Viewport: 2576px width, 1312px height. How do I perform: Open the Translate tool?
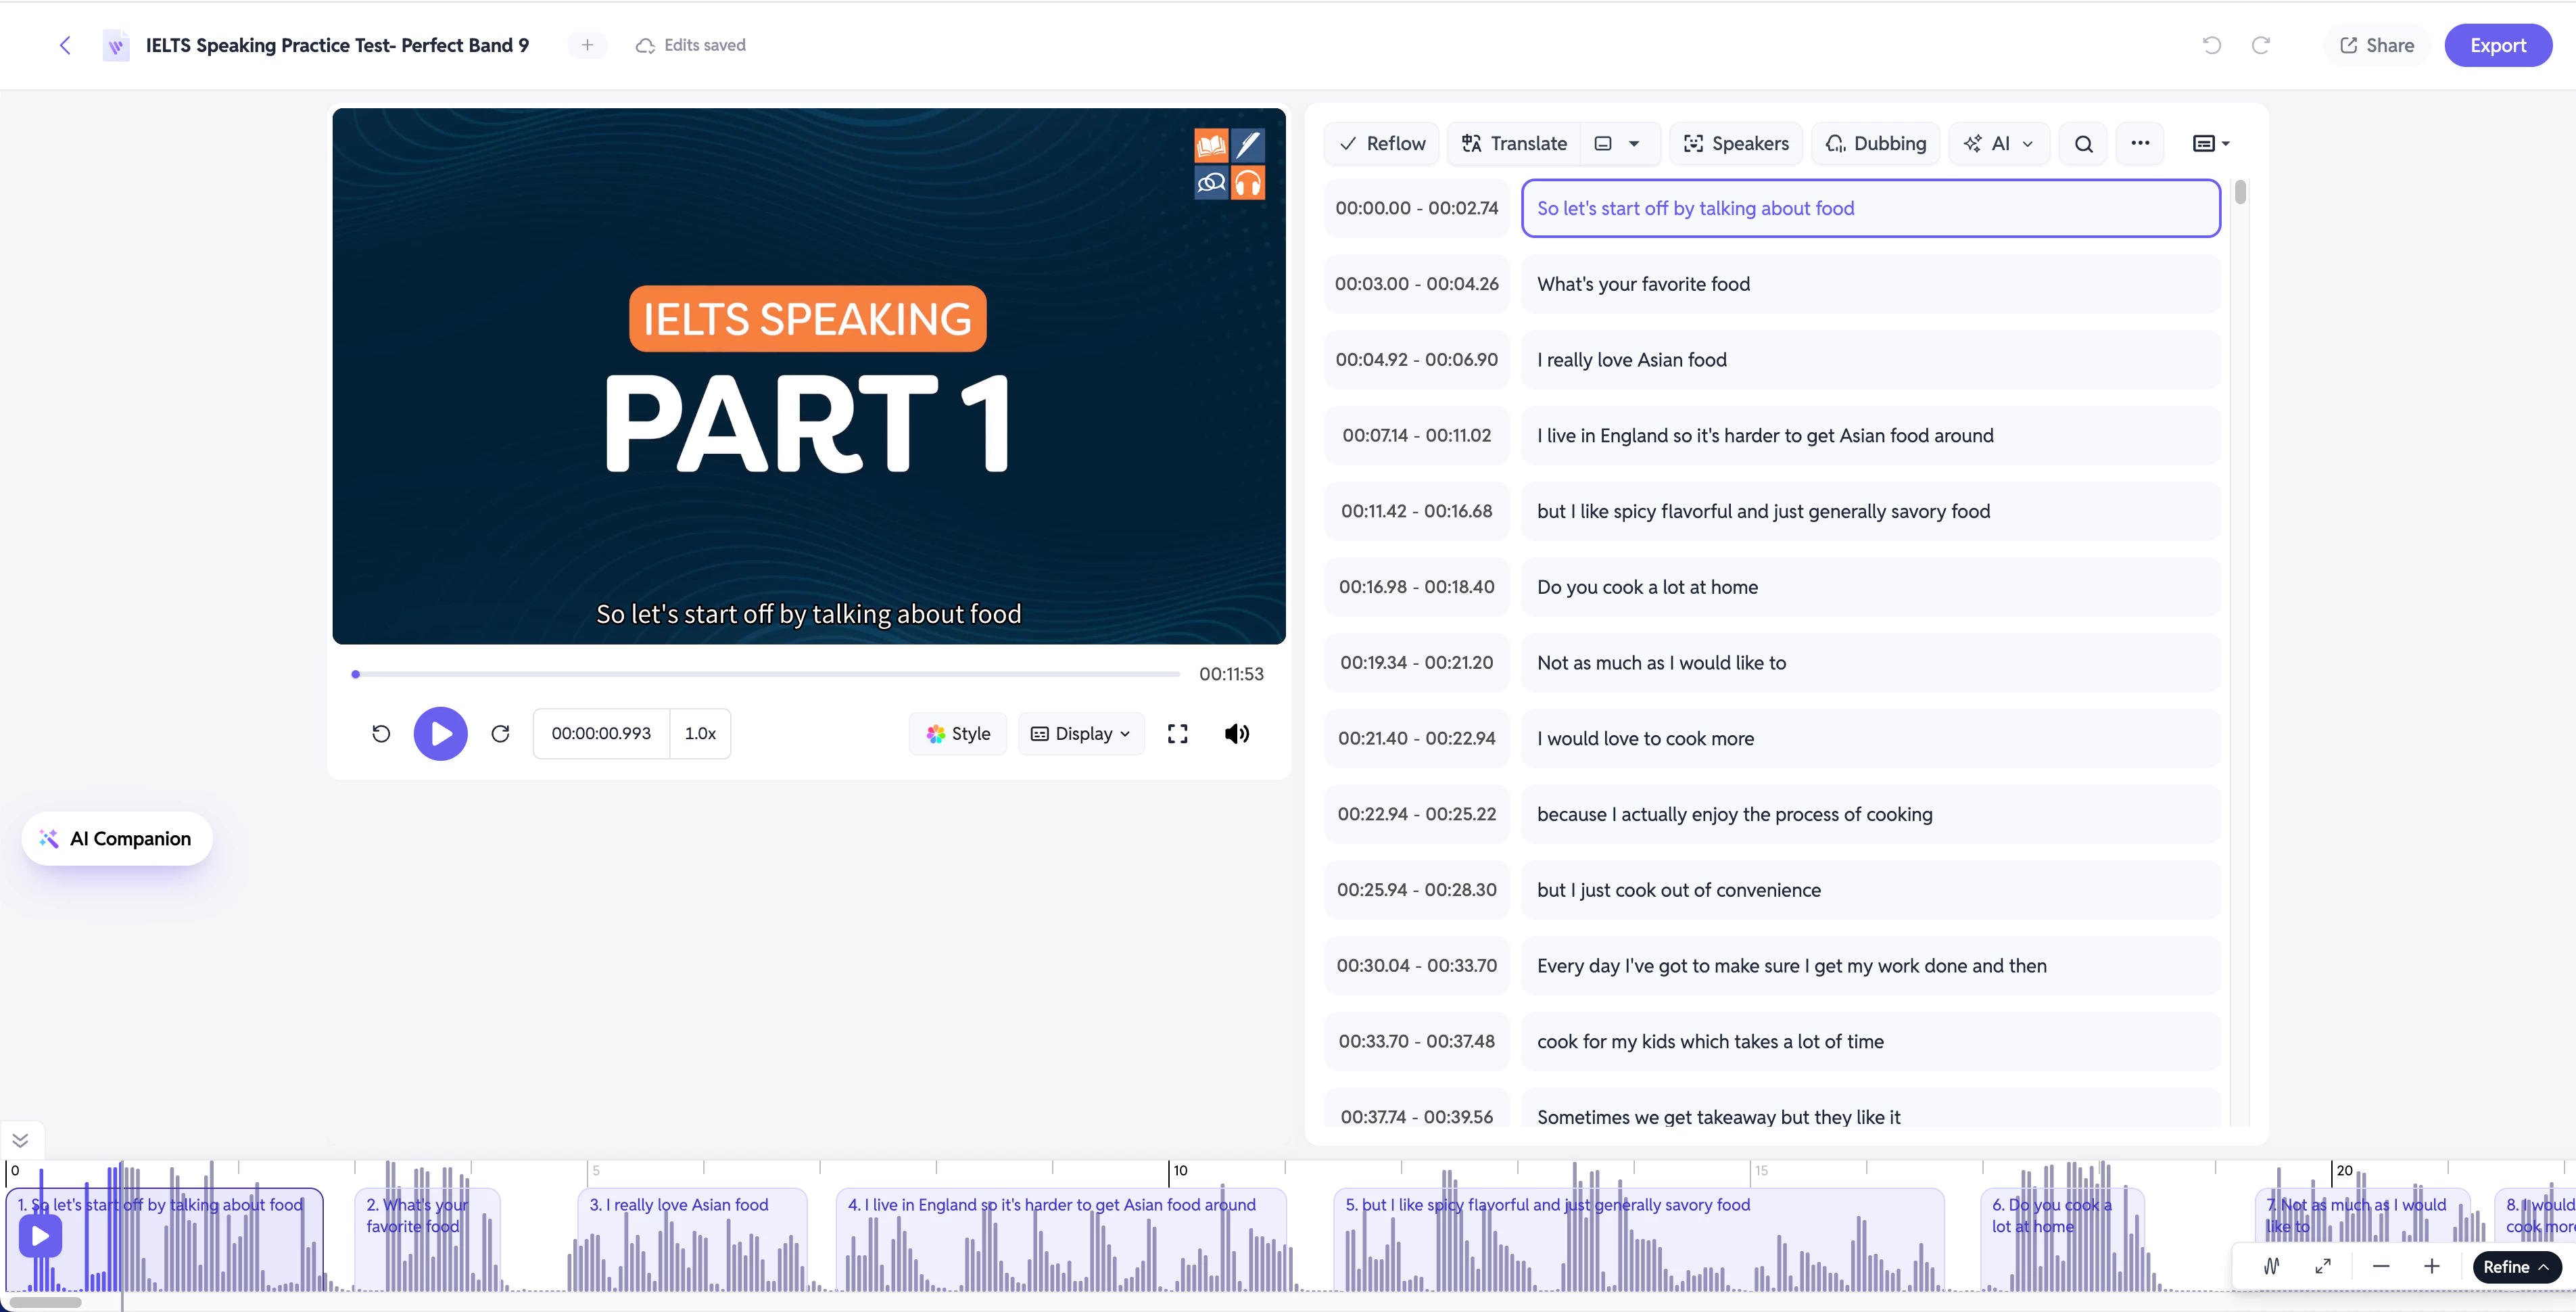pos(1515,143)
